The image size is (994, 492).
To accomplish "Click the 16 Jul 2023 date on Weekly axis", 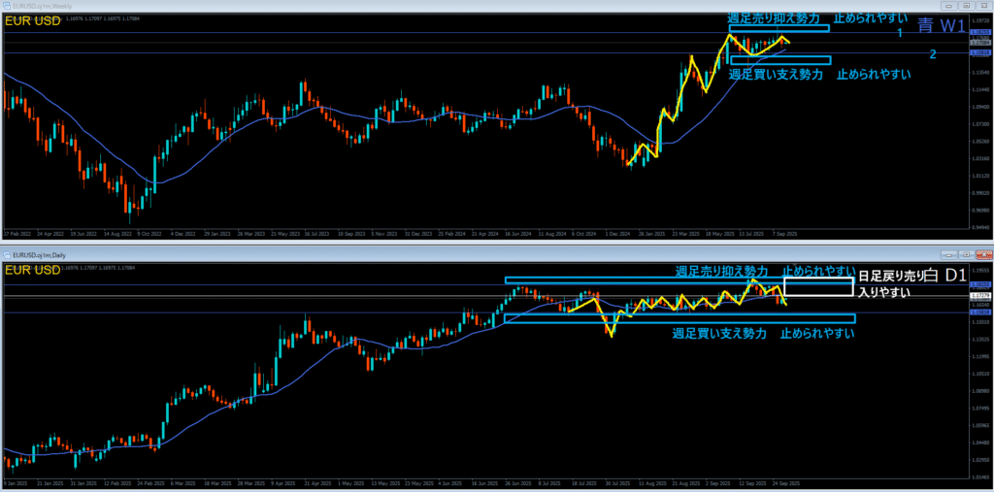I will 318,233.
